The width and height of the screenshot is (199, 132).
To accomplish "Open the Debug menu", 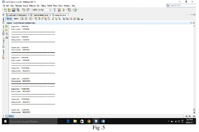I will click(x=43, y=6).
